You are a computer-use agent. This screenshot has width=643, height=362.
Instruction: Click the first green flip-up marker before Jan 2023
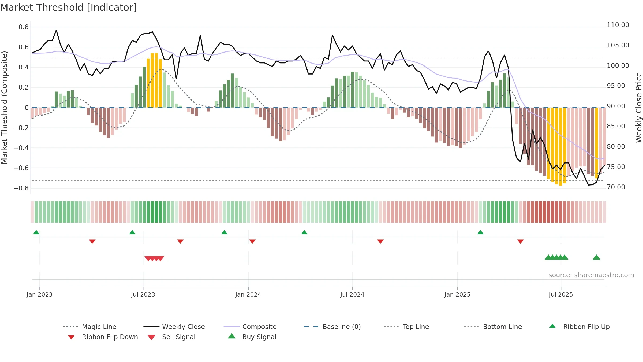[36, 232]
